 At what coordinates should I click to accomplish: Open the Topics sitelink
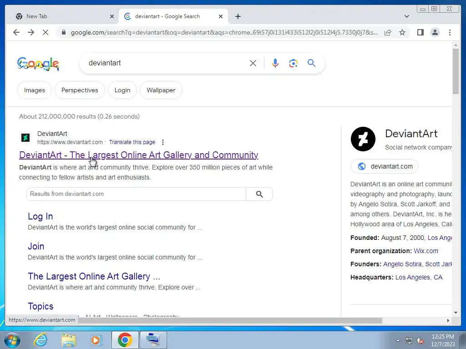pyautogui.click(x=41, y=306)
